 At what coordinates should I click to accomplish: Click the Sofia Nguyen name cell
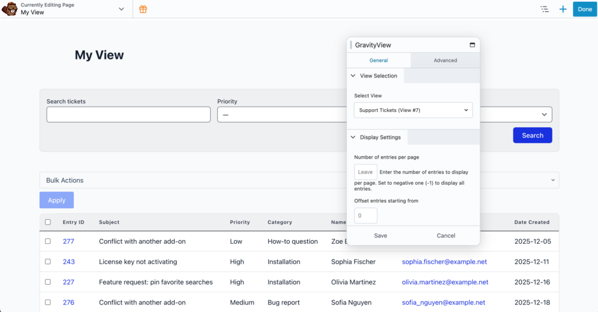point(351,302)
